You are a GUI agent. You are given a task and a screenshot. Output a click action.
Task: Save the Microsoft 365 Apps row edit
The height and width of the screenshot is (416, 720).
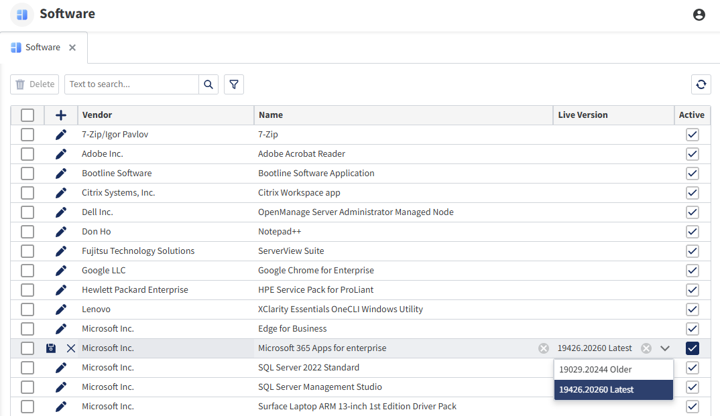(x=51, y=348)
